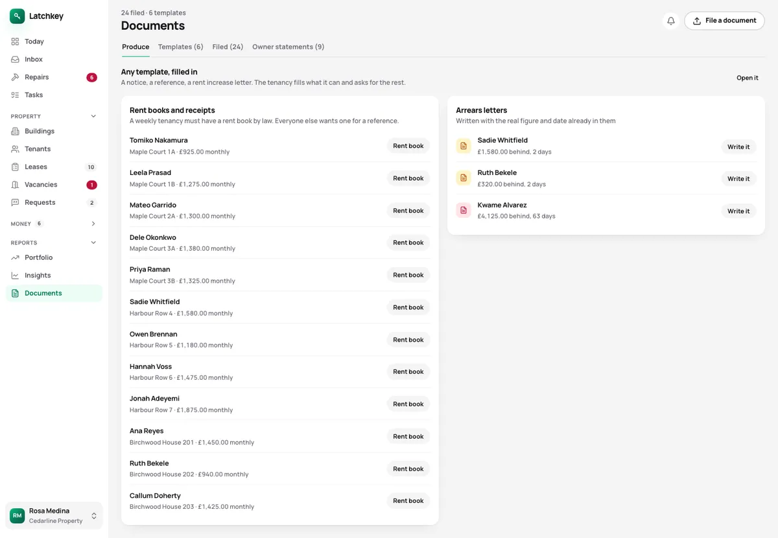
Task: Generate Rent book for Jonah Adeyemi
Action: [408, 404]
